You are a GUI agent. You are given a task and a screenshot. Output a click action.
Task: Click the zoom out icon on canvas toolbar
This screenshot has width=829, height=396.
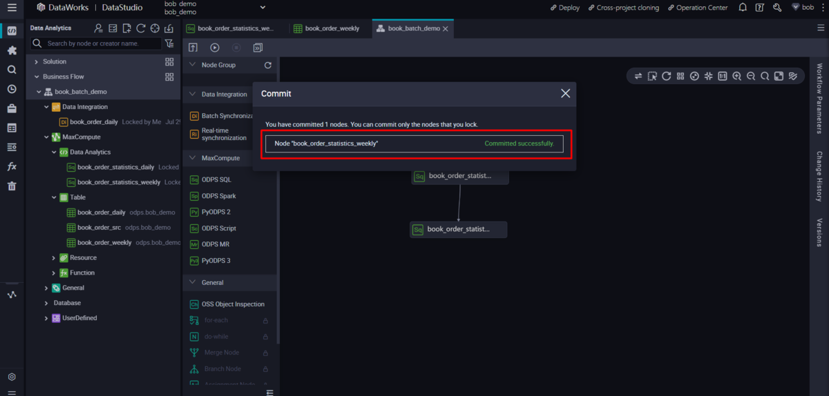[x=751, y=77]
